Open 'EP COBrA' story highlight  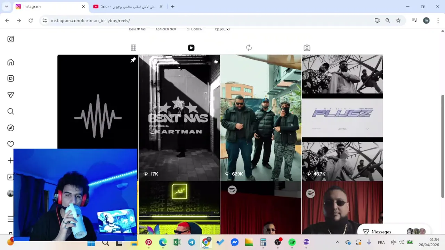tap(194, 29)
